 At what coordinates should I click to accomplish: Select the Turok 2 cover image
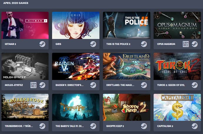click(x=177, y=66)
